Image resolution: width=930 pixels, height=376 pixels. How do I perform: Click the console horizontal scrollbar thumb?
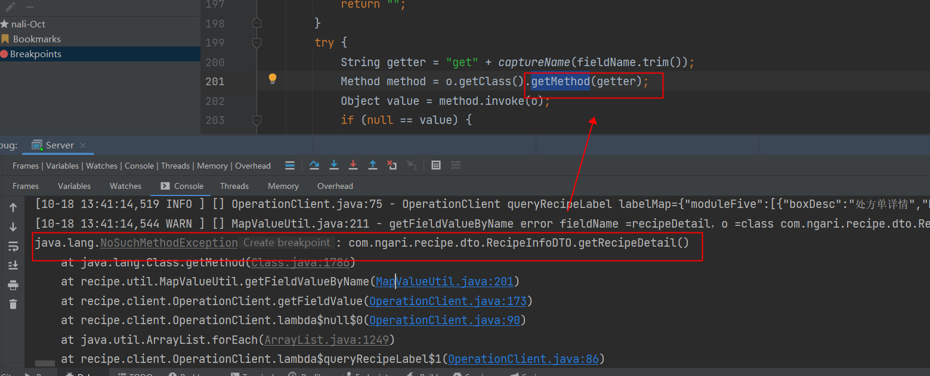coord(45,363)
